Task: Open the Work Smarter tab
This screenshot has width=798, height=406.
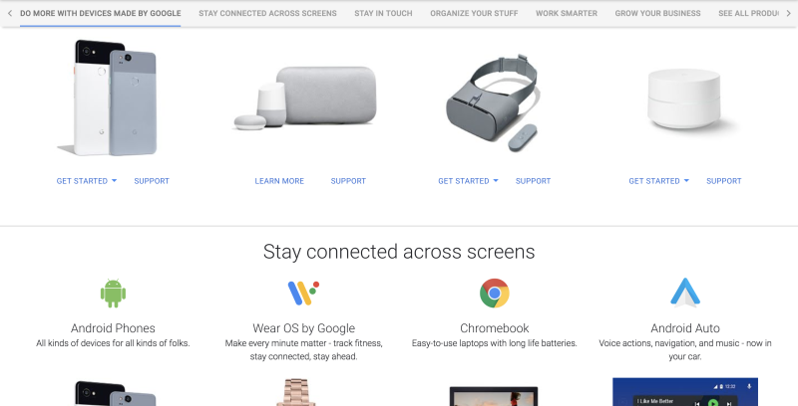Action: click(567, 13)
